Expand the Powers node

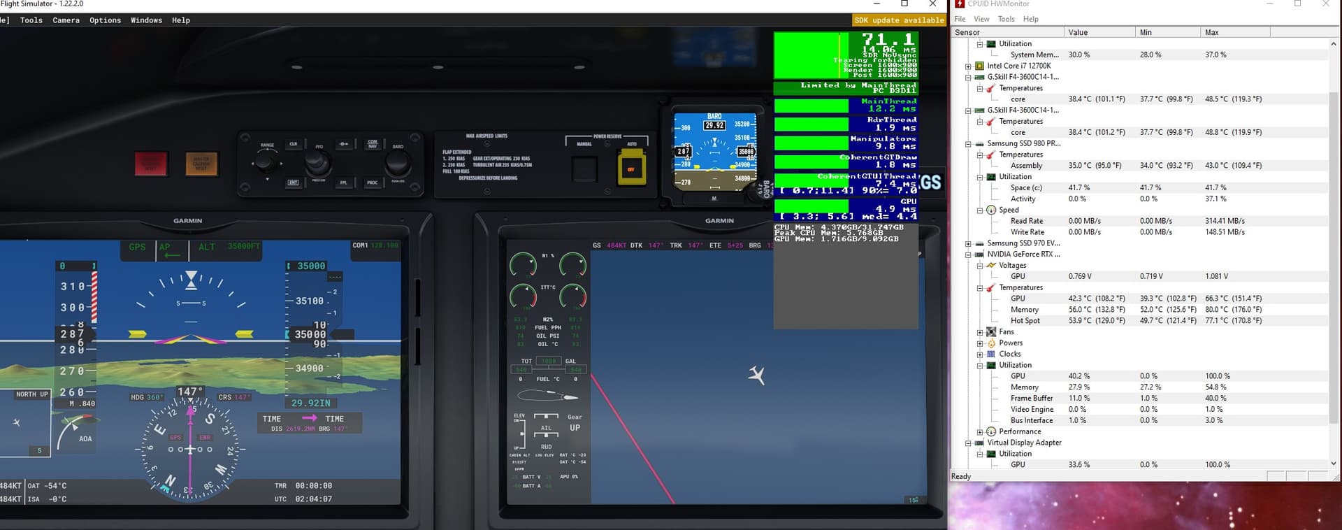(x=980, y=344)
